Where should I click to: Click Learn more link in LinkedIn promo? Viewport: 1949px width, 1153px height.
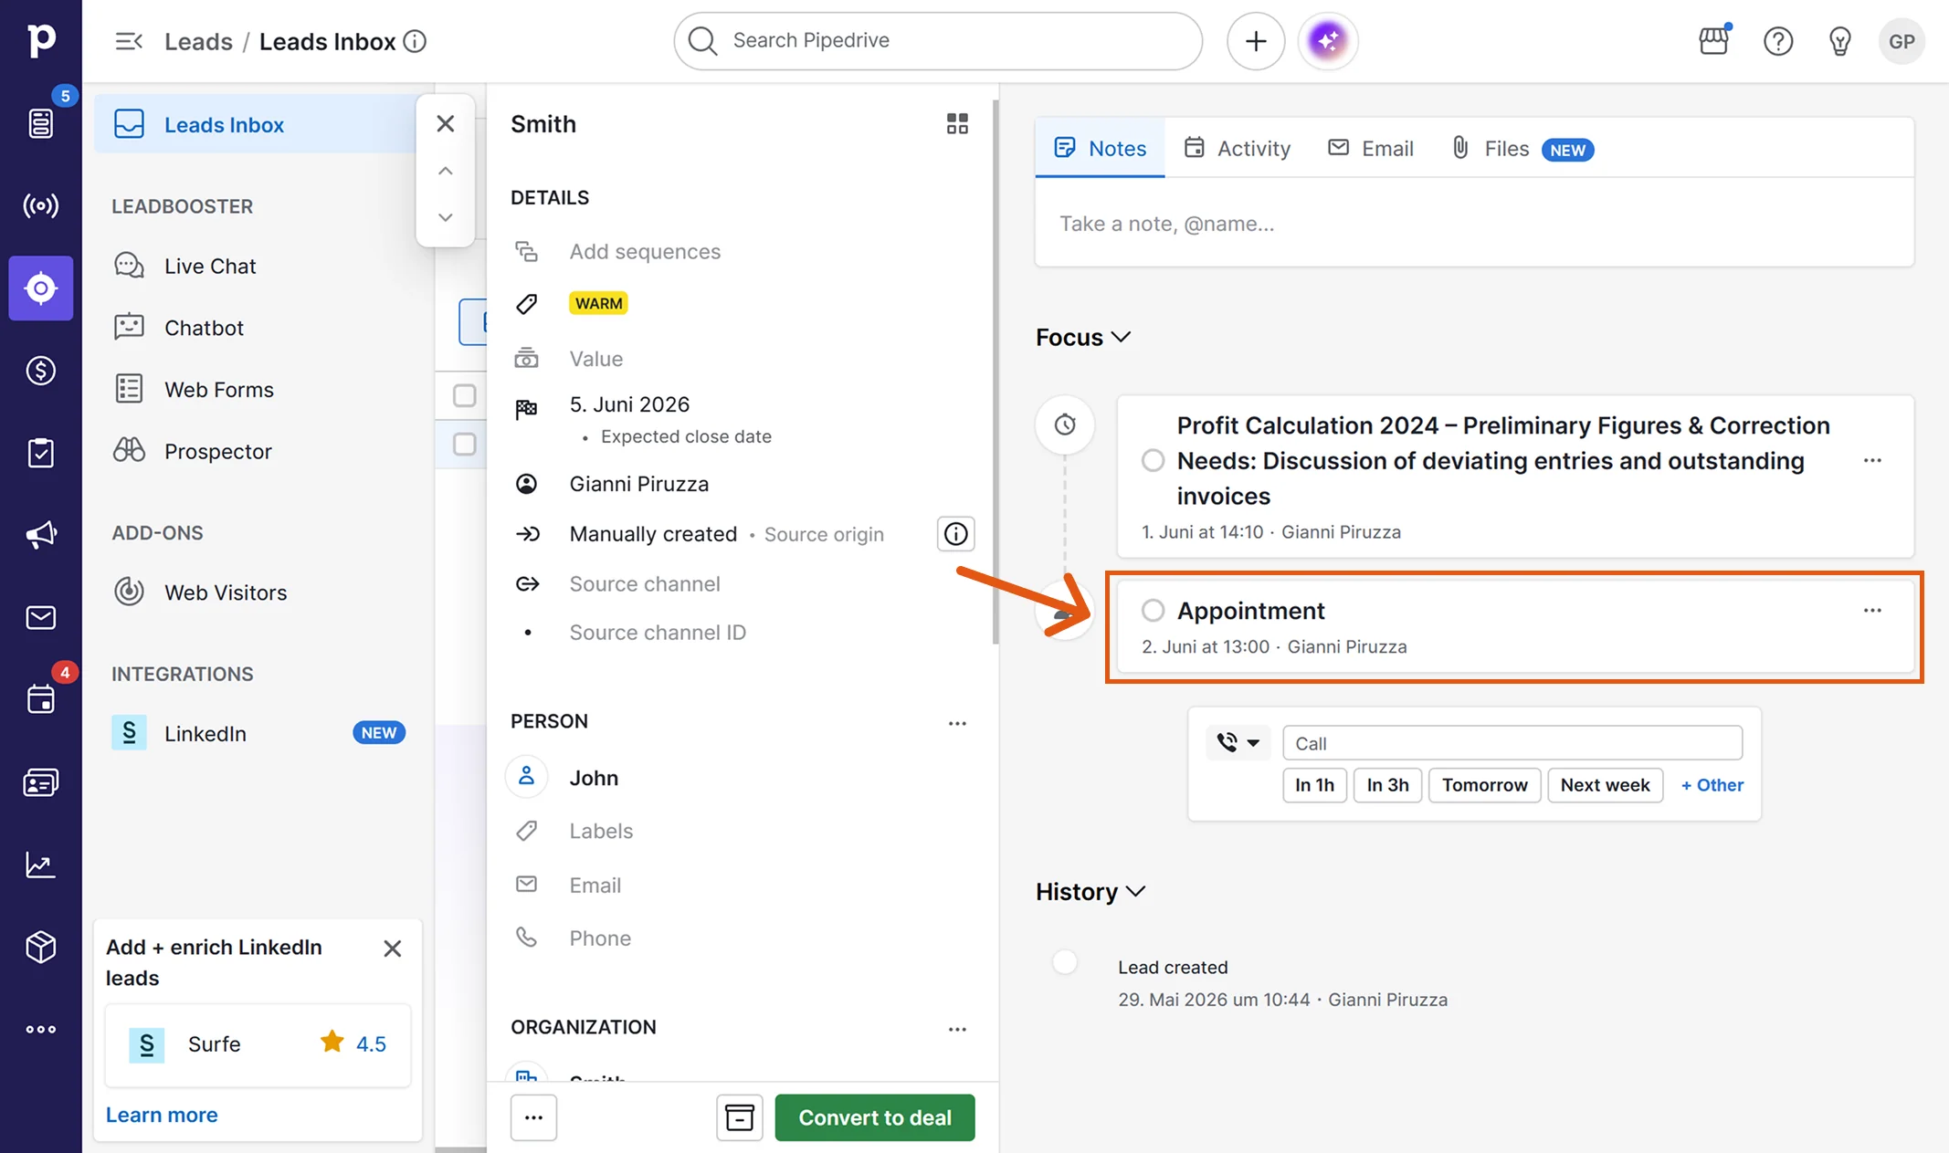tap(162, 1115)
